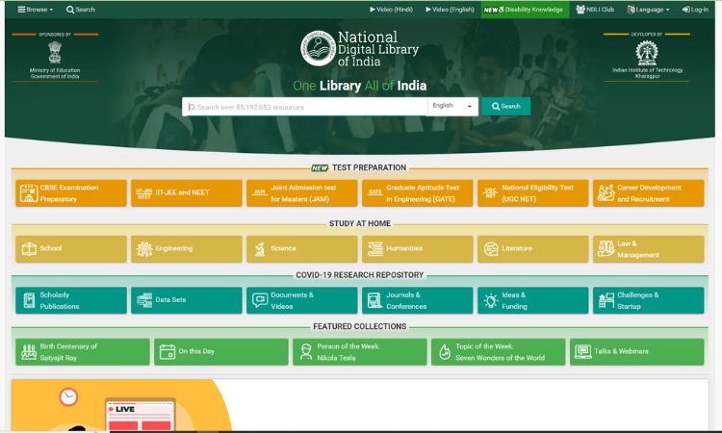This screenshot has height=433, width=722.
Task: Open the On this Day calendar icon
Action: coord(168,352)
